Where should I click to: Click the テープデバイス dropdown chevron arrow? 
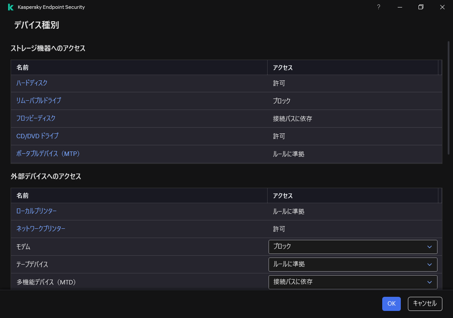(x=429, y=264)
